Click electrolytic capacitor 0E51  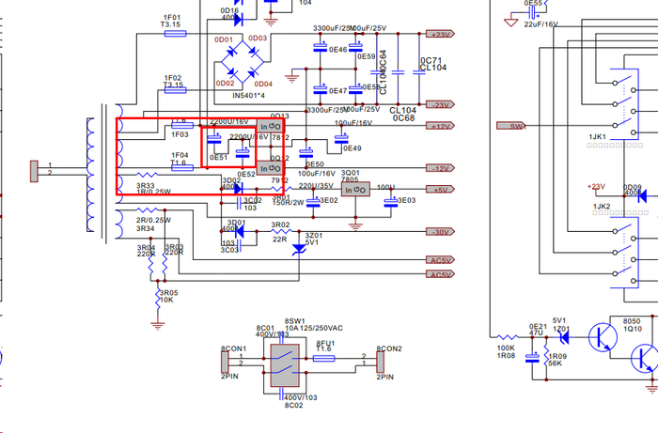tap(214, 139)
